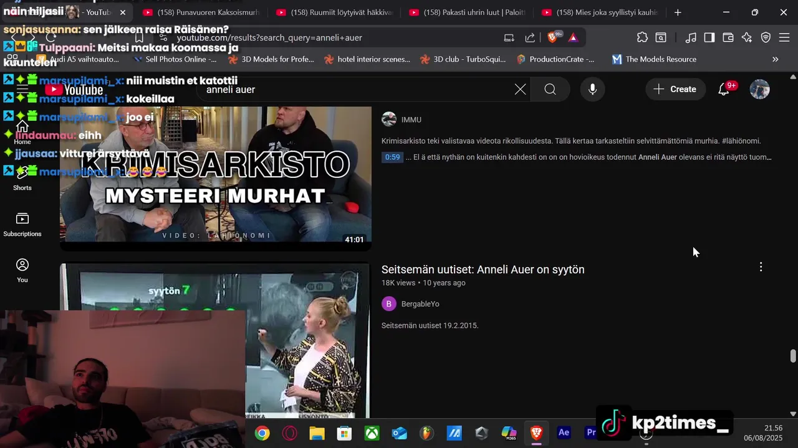Play the Seitsemän uutiset news thumbnail

tap(216, 341)
